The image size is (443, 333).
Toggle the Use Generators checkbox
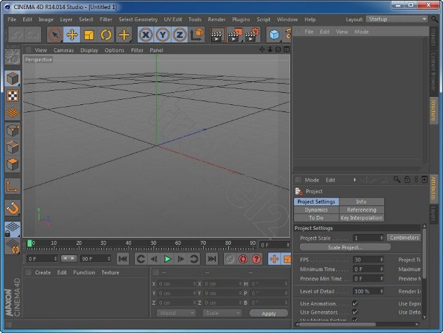coord(355,312)
